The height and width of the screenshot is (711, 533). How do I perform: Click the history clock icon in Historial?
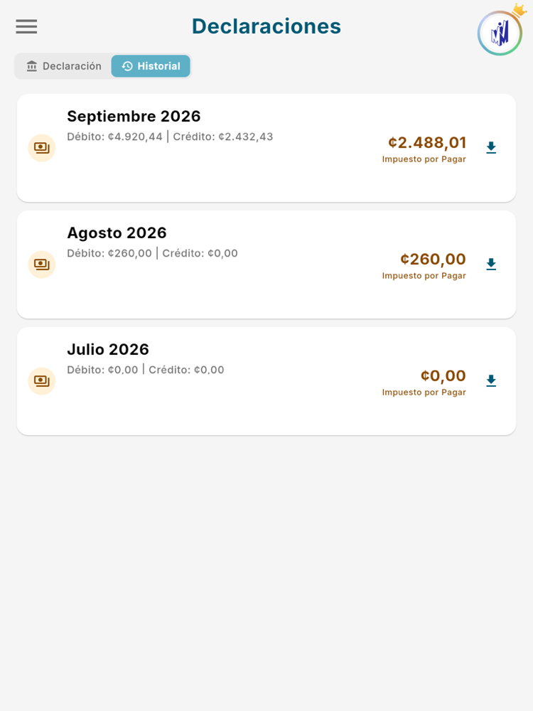127,66
